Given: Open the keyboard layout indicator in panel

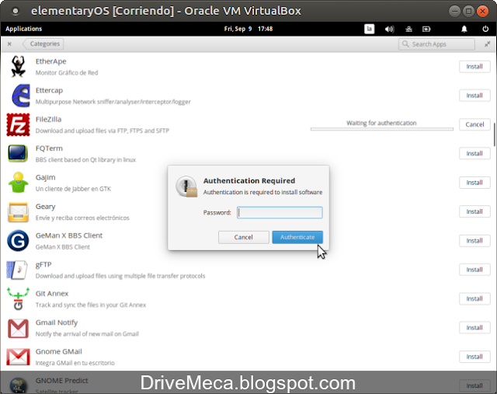Looking at the screenshot, I should click(x=370, y=29).
